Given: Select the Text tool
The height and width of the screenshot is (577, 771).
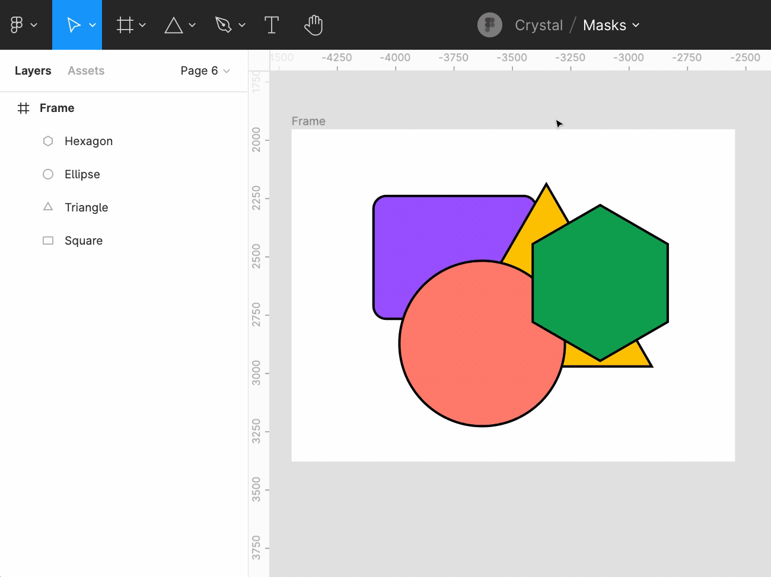Looking at the screenshot, I should coord(271,25).
